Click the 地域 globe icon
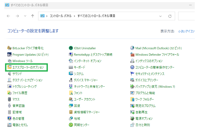The height and width of the screenshot is (133, 200). 71,119
